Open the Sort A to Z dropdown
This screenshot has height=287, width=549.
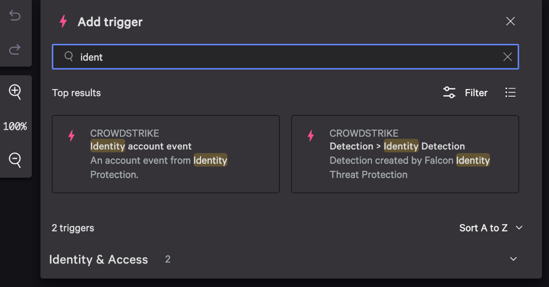point(491,228)
